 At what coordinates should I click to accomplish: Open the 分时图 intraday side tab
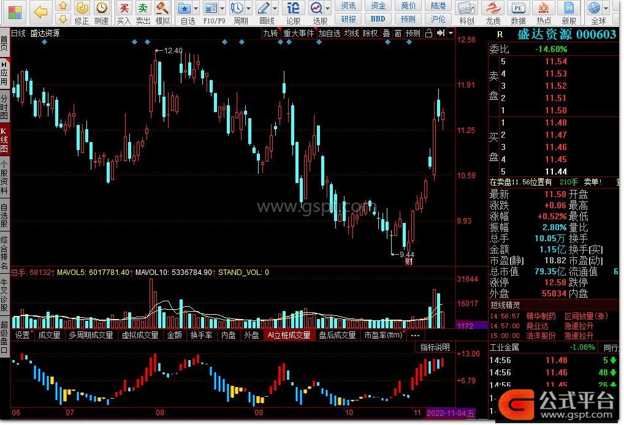4,107
